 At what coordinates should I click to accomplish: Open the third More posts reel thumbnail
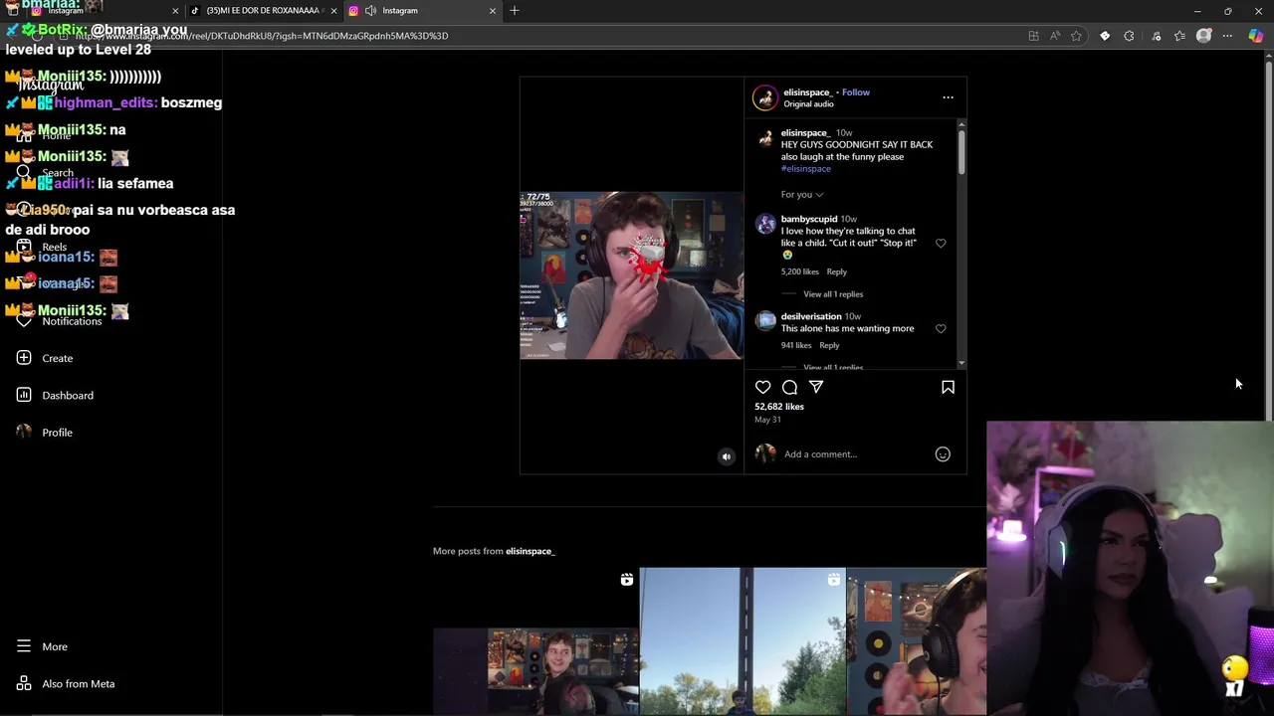tap(917, 641)
